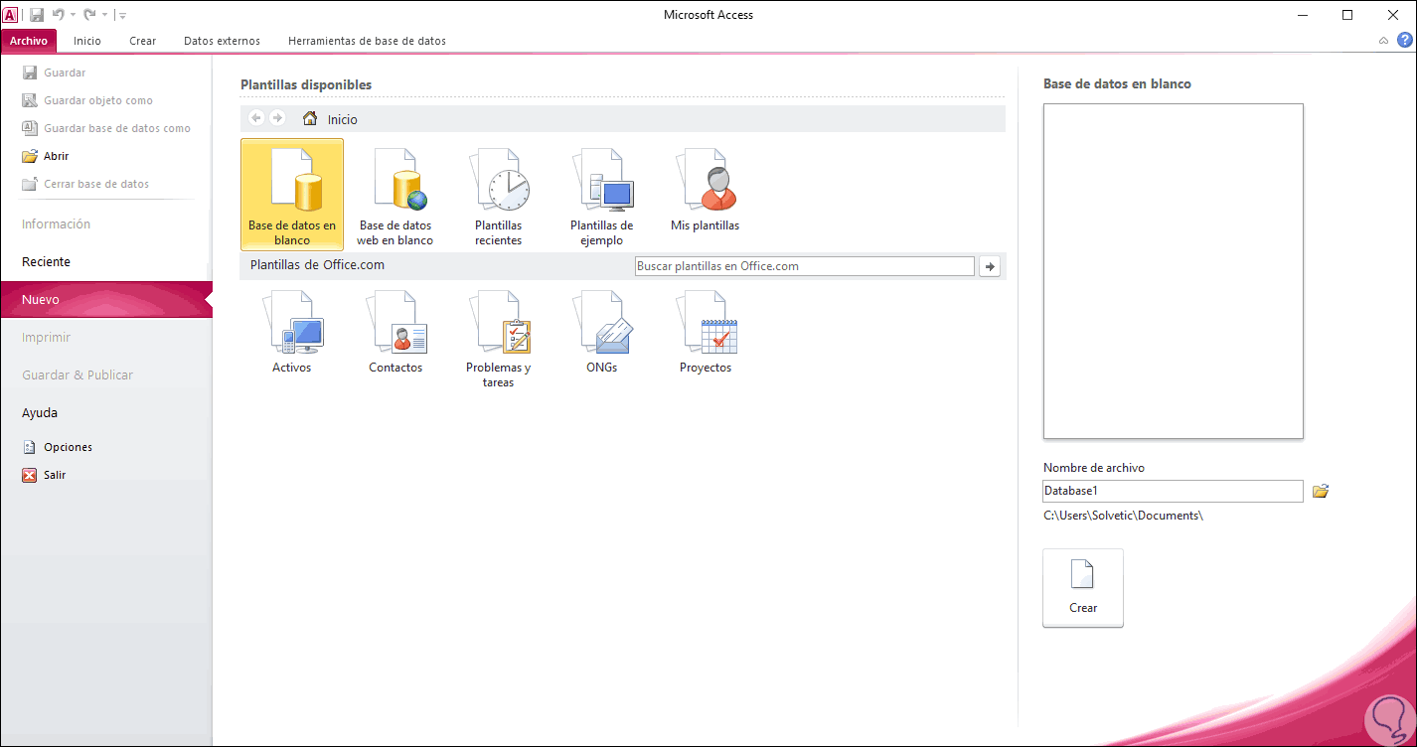The height and width of the screenshot is (747, 1417).
Task: Click the Plantillas disponibles heading
Action: tap(306, 84)
